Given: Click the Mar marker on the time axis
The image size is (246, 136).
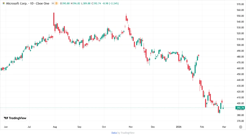Looking at the screenshot, I should click(x=224, y=127).
